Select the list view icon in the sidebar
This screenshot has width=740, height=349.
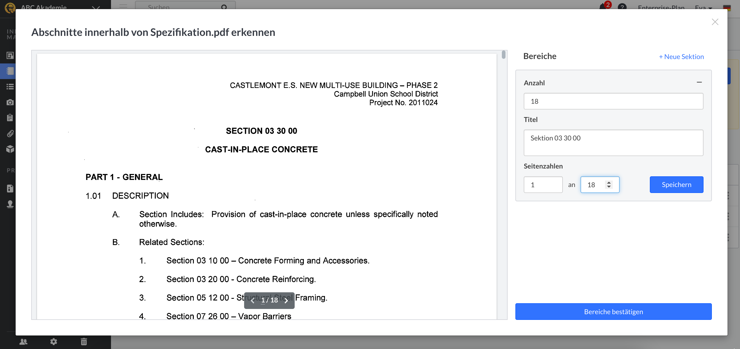[10, 87]
